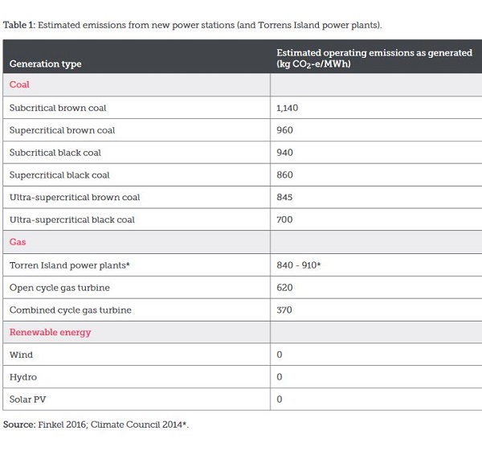The image size is (482, 451).
Task: Select the pink "Gas" section heading
Action: point(18,242)
